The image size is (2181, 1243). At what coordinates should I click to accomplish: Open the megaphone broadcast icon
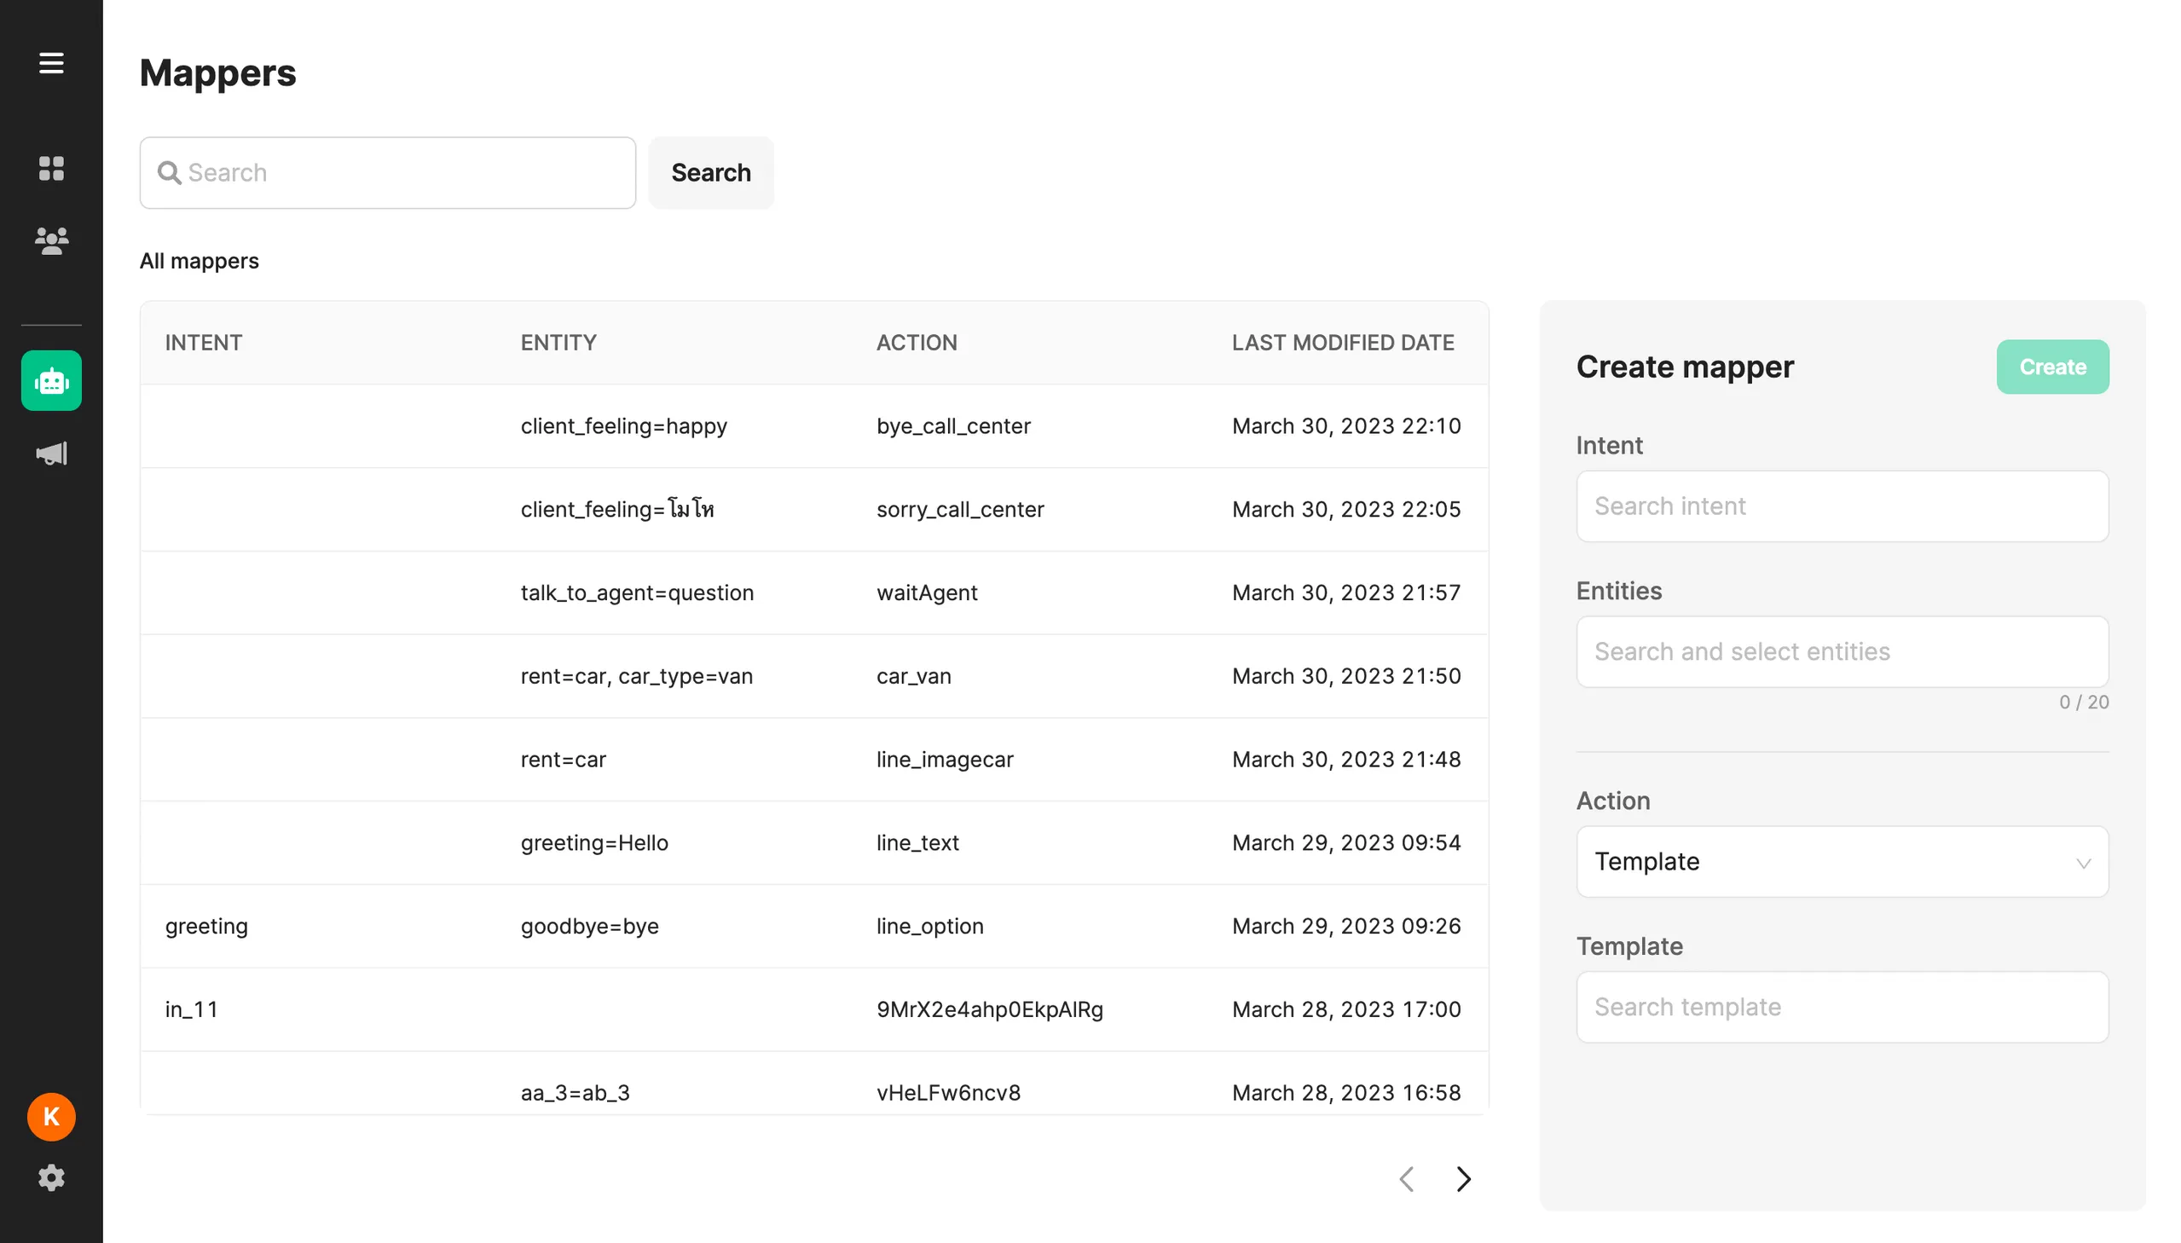(x=51, y=454)
